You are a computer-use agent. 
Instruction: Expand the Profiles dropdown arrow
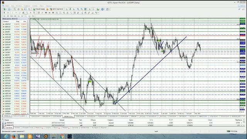tap(11, 9)
